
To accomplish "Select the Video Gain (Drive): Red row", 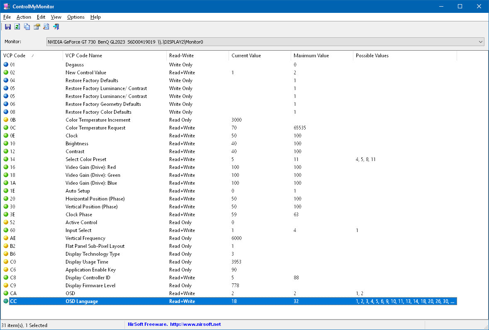I will (x=229, y=167).
